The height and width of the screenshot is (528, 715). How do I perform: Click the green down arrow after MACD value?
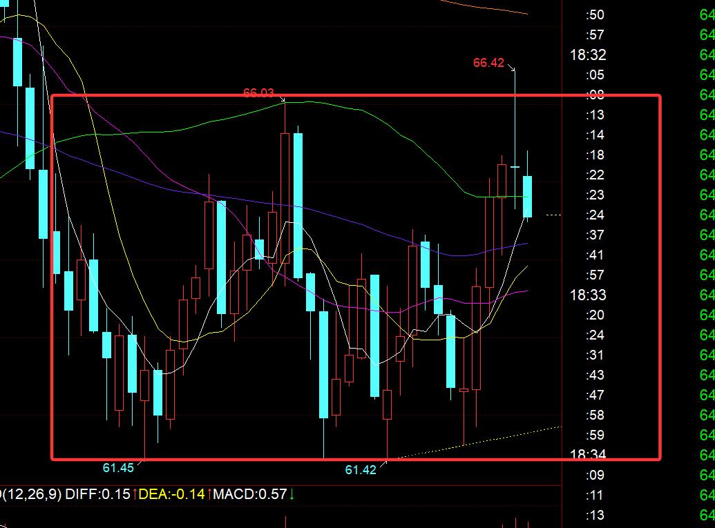(292, 494)
